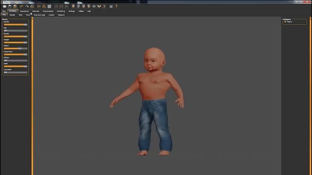The image size is (312, 175).
Task: Toggle Wireframe display icon
Action: pos(44,6)
